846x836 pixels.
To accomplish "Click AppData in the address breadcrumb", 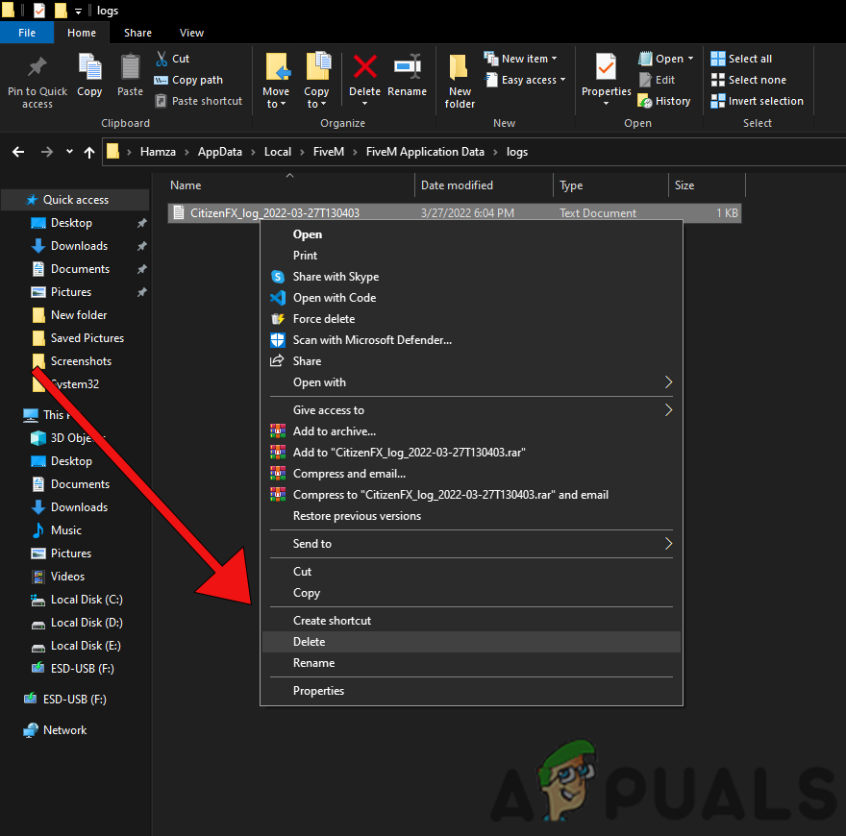I will click(x=219, y=152).
